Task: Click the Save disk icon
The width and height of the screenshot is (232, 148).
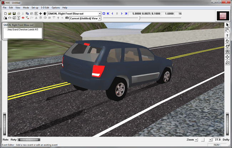Action: (14, 14)
